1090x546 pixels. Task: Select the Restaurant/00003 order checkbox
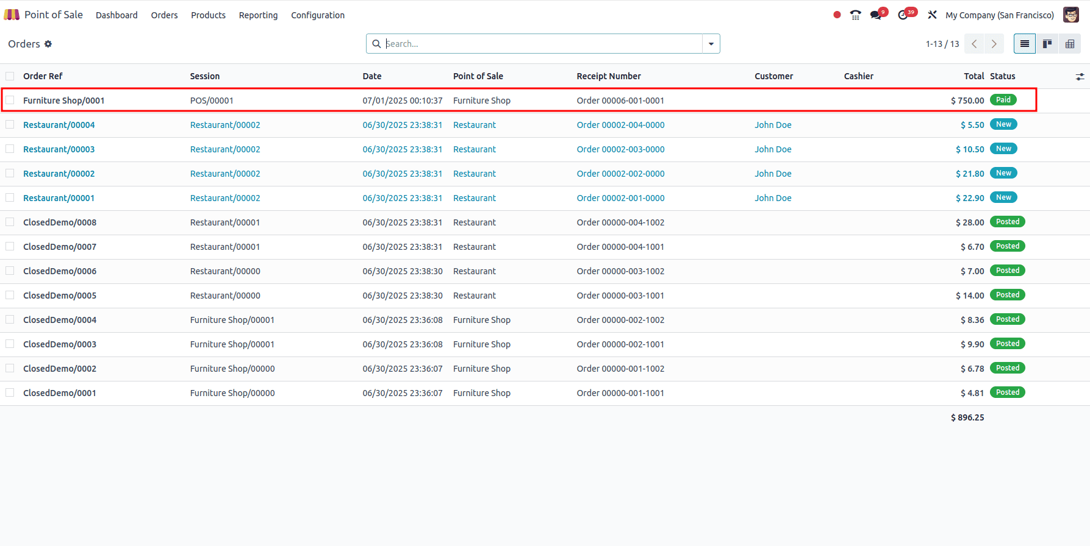[10, 149]
